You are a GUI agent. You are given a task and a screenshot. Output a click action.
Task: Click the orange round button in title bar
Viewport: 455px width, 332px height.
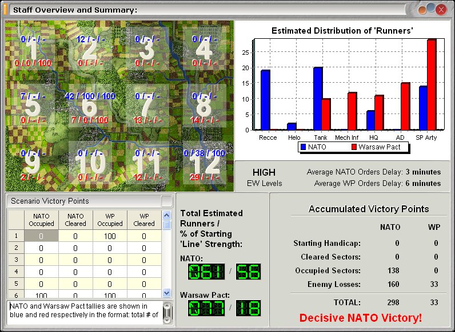tap(422, 10)
